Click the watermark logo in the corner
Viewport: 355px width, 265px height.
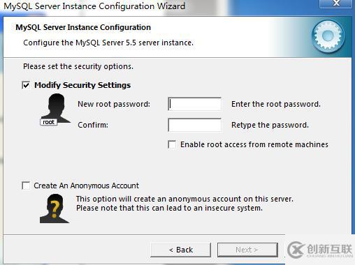click(x=320, y=250)
